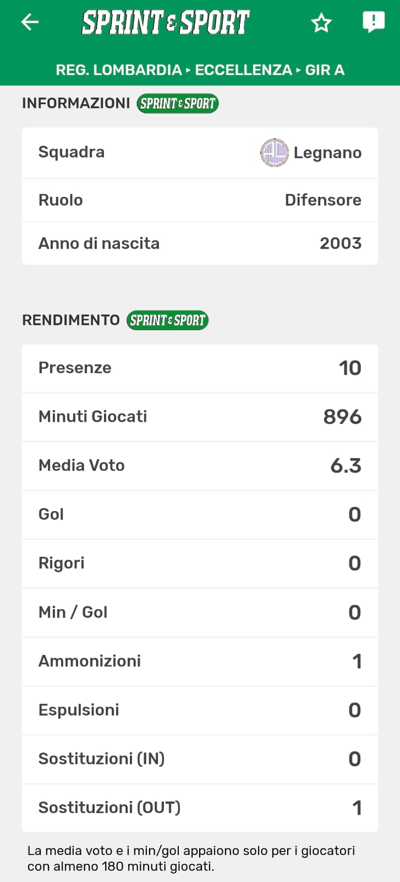This screenshot has width=400, height=882.
Task: Tap the Anno di nascita row
Action: (200, 243)
